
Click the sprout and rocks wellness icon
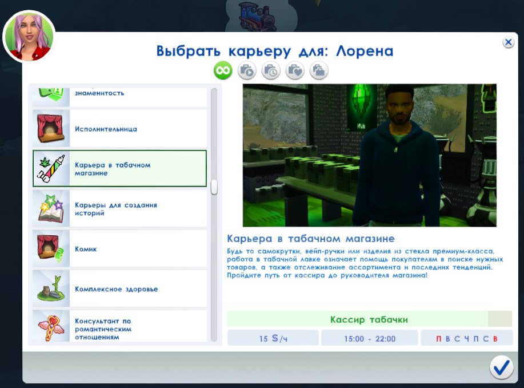point(50,288)
